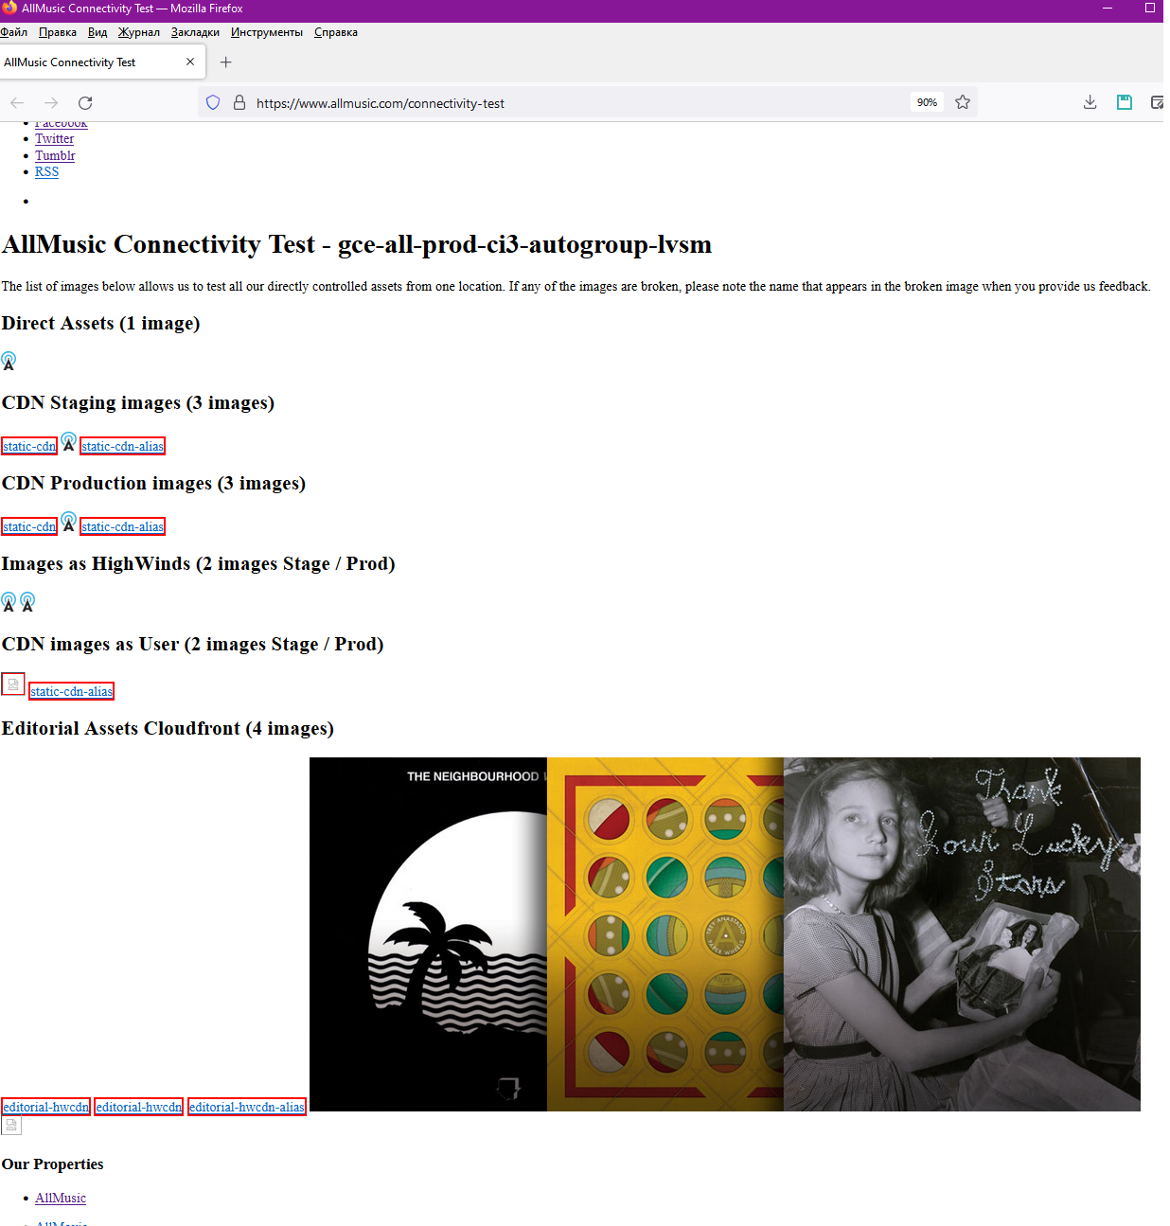
Task: Click the second editorial-hwcdn link
Action: click(x=138, y=1107)
